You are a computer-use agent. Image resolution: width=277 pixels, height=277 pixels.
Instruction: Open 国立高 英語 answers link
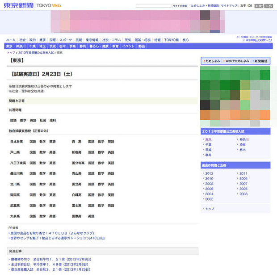click(111, 184)
